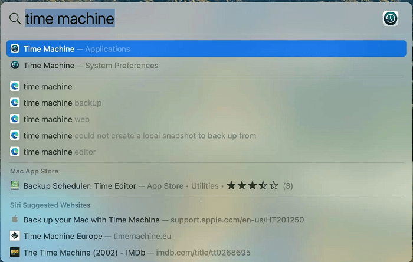
Task: Click the IMDb icon for The Time Machine
Action: [15, 252]
